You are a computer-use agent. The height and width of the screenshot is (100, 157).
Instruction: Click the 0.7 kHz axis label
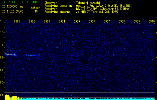[2, 82]
